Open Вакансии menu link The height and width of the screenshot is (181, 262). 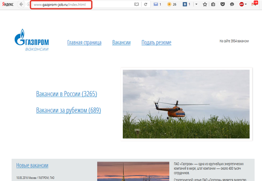click(121, 43)
